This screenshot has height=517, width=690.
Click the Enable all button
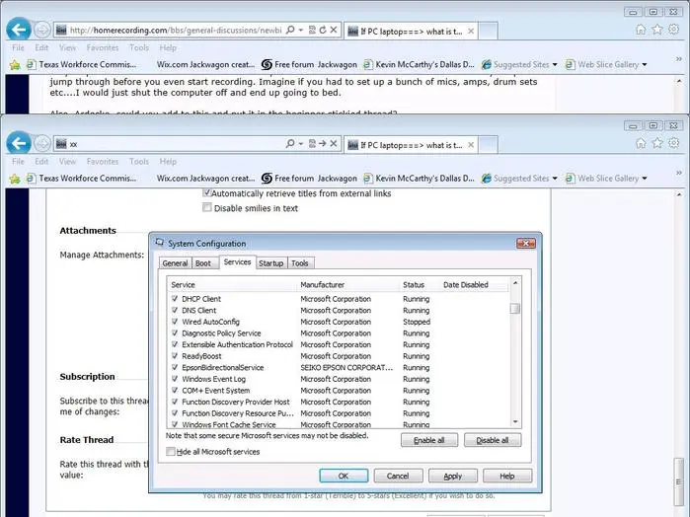point(429,440)
